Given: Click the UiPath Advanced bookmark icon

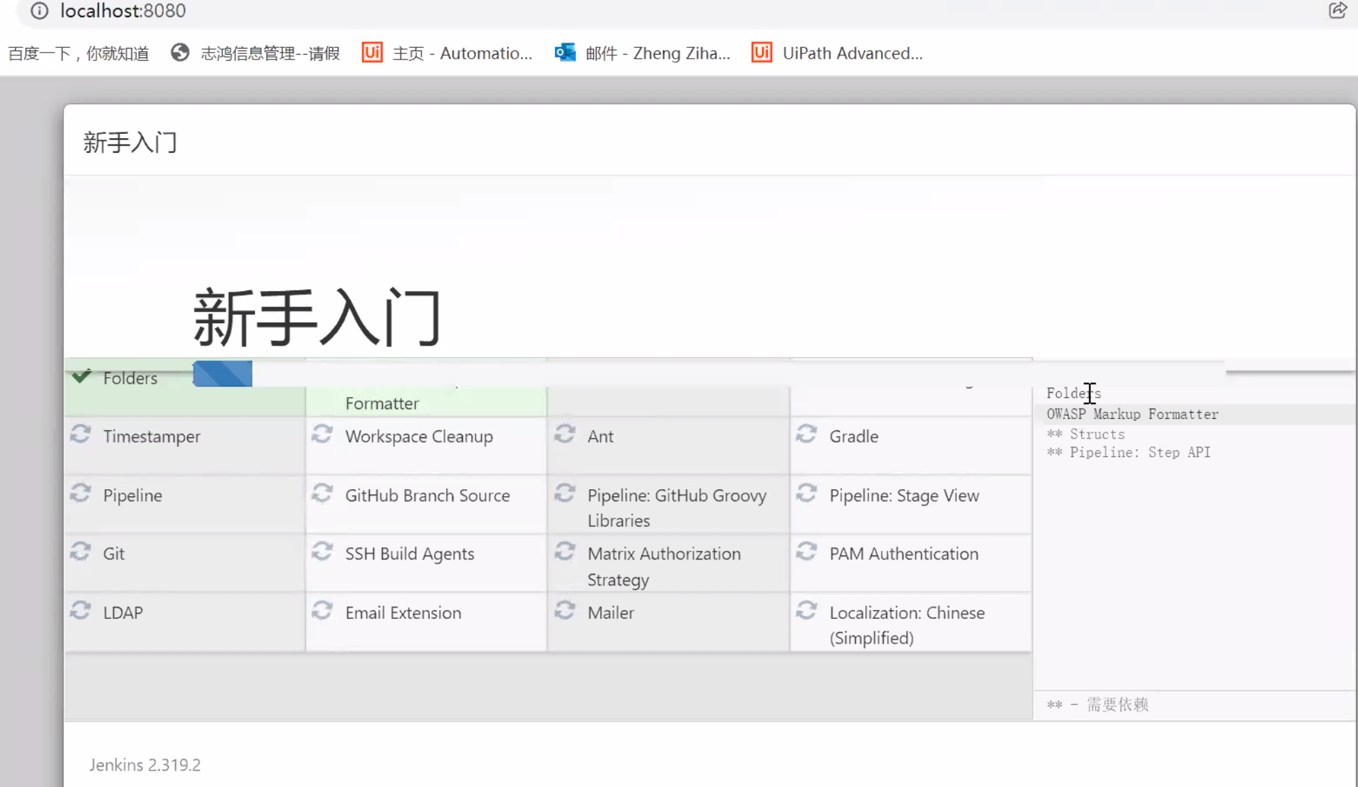Looking at the screenshot, I should coord(761,53).
